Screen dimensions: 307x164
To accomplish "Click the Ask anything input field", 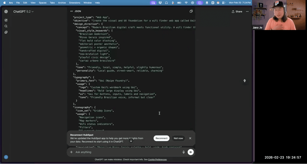I will 102,152.
